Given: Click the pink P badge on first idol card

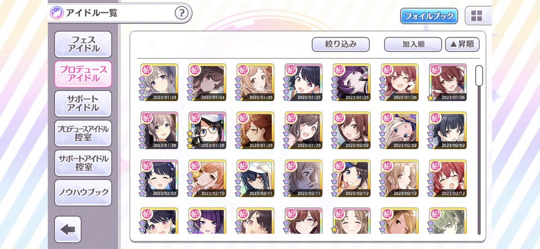Looking at the screenshot, I should coord(146,70).
